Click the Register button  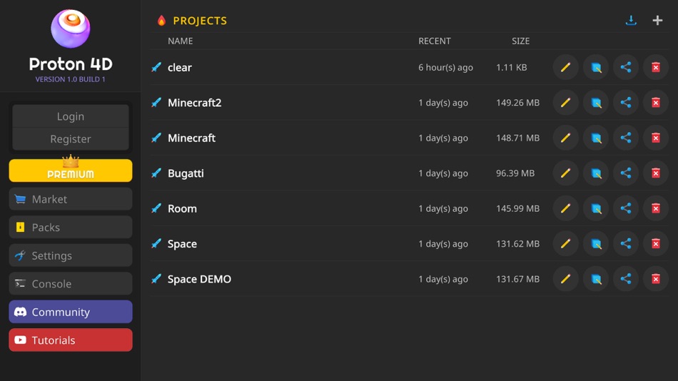coord(71,139)
